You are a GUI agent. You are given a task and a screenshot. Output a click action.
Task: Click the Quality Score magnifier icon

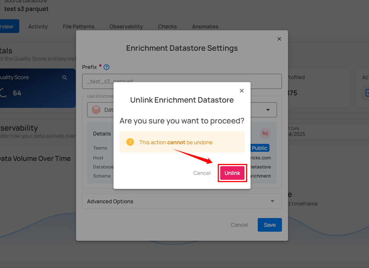65,78
